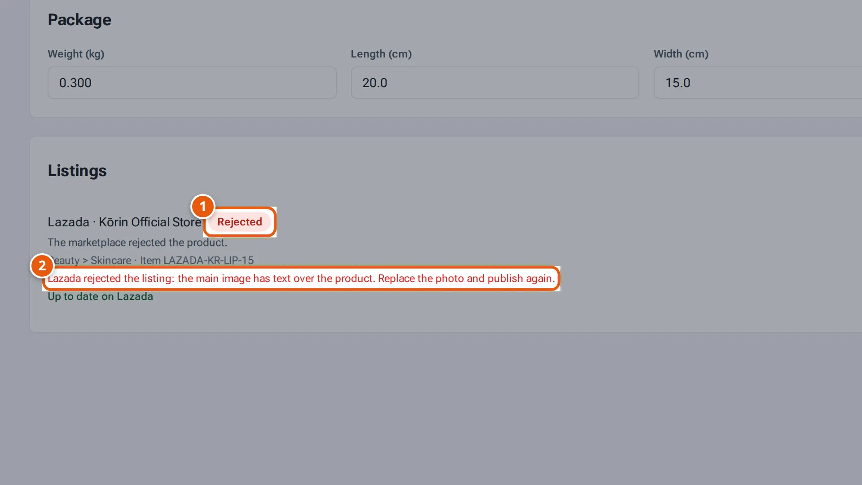Click the 'Weight (kg)' label
Viewport: 862px width, 485px height.
click(x=76, y=54)
